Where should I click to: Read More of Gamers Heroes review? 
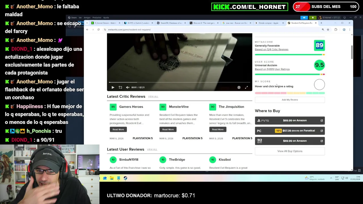click(118, 129)
